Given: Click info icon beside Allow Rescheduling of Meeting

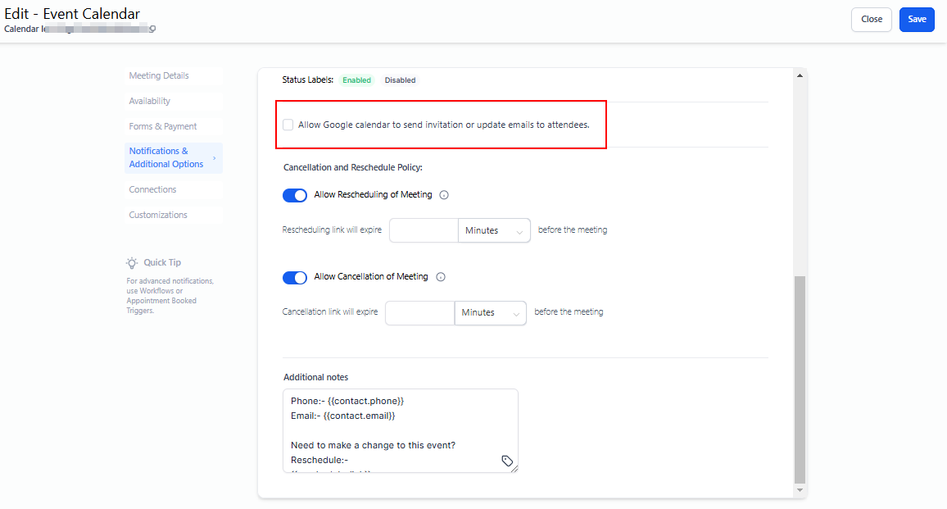Looking at the screenshot, I should coord(444,195).
